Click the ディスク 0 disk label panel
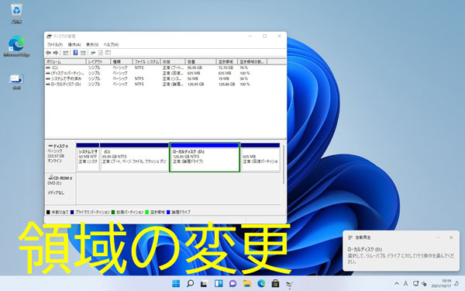 (60, 157)
